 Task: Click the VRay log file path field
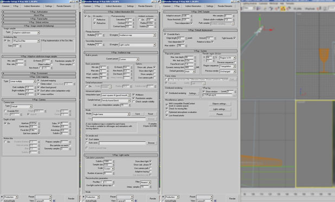point(217,95)
